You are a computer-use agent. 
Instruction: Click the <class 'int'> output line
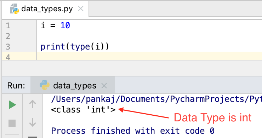point(83,110)
